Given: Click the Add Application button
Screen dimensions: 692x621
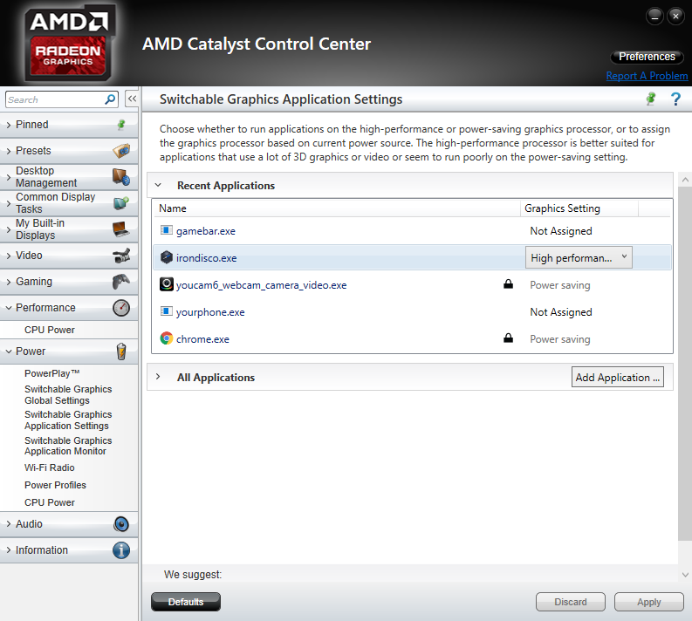Looking at the screenshot, I should coord(618,377).
